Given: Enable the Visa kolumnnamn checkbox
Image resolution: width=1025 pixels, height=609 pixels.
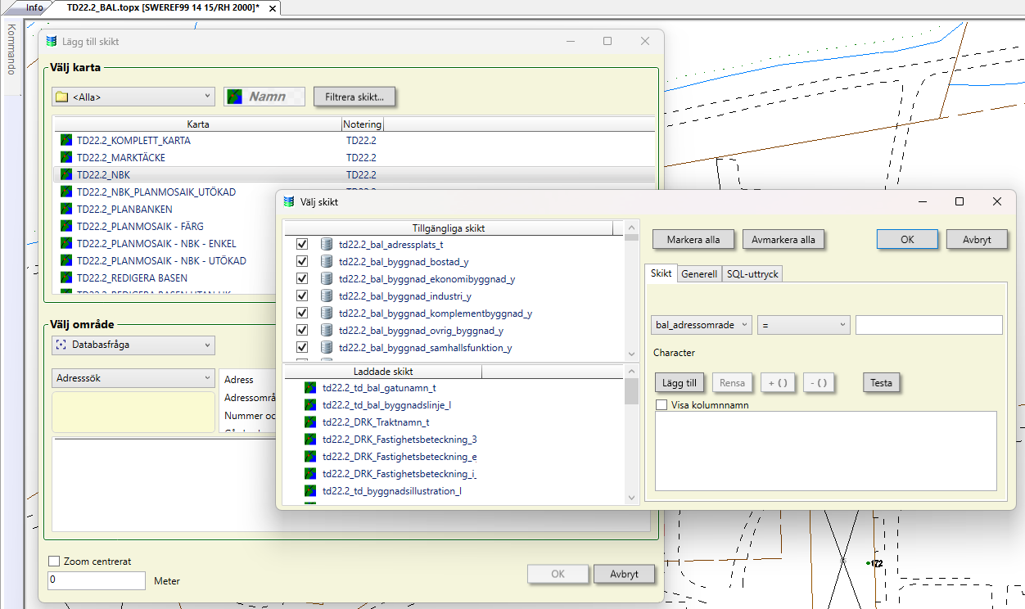Looking at the screenshot, I should click(662, 404).
